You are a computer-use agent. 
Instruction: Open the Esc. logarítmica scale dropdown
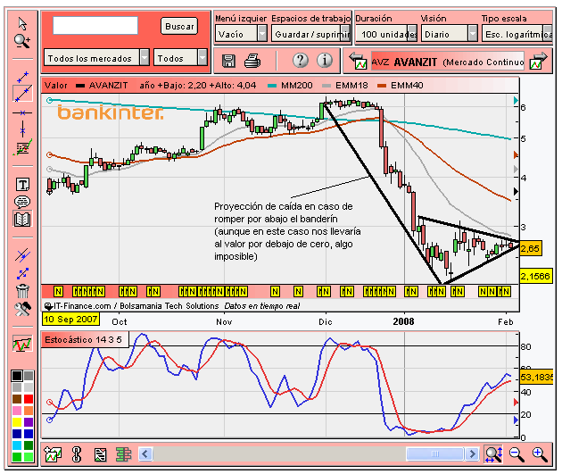pyautogui.click(x=517, y=34)
